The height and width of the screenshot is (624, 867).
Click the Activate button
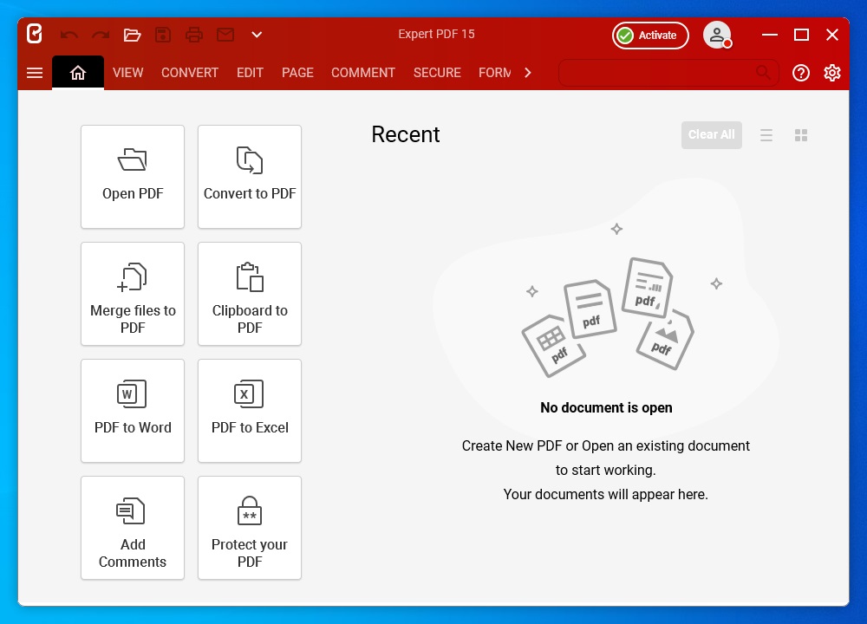coord(650,36)
